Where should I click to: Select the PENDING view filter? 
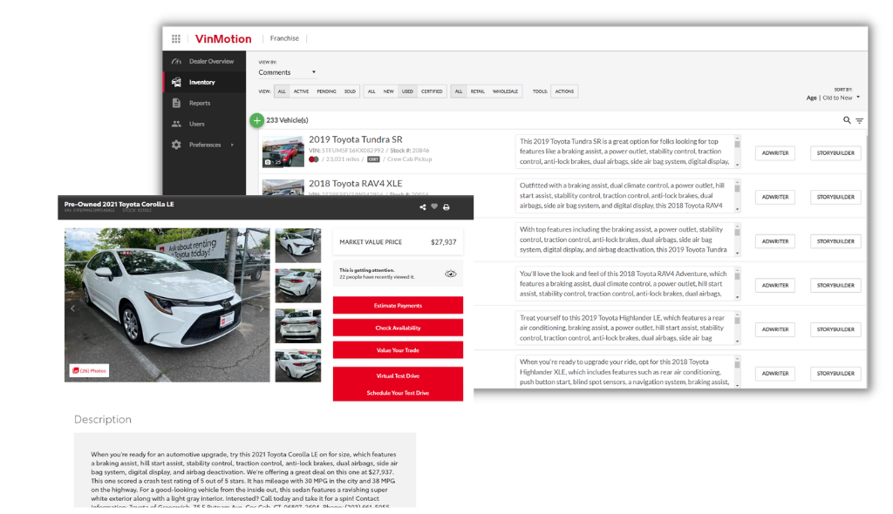(x=326, y=91)
